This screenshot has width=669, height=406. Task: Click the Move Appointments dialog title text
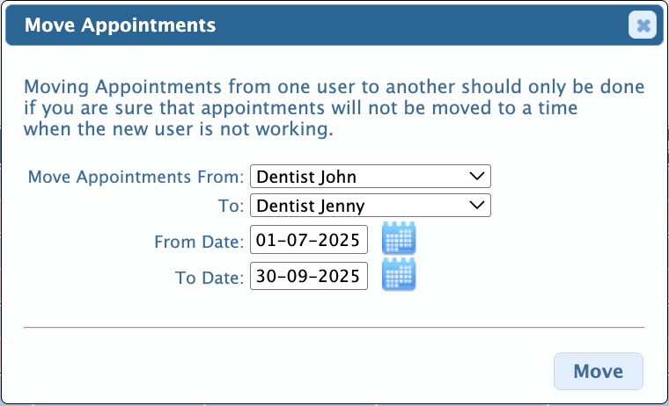pyautogui.click(x=120, y=25)
